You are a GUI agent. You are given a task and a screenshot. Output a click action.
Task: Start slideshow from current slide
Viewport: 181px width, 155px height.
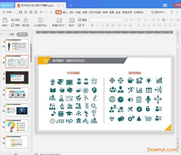click(40, 20)
